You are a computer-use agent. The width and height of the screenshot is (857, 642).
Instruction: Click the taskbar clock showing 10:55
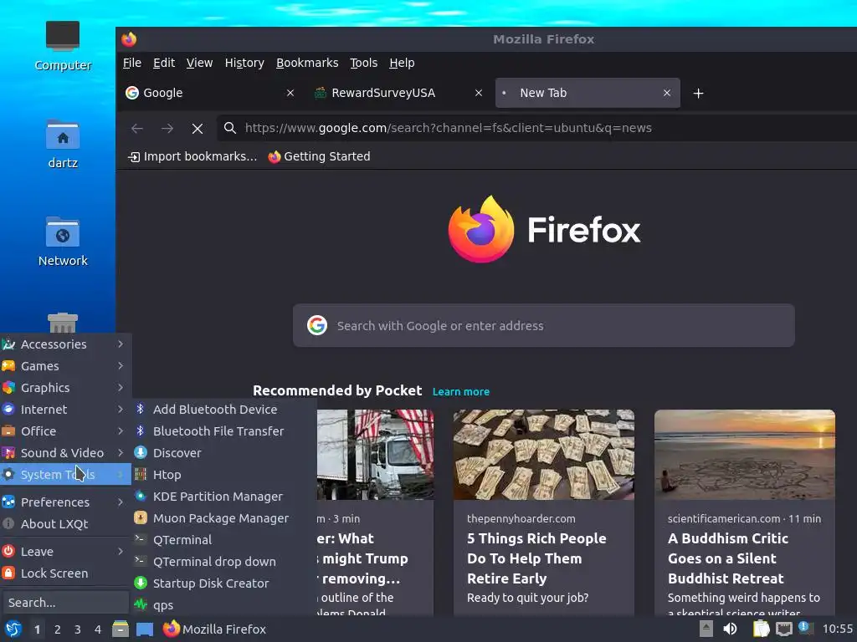(x=837, y=629)
